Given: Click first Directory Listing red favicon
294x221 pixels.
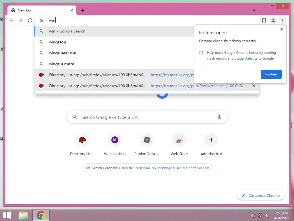Looking at the screenshot, I should pos(41,75).
